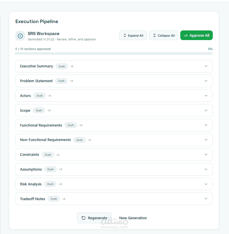
Task: Expand the Scope section chevron
Action: coord(206,111)
